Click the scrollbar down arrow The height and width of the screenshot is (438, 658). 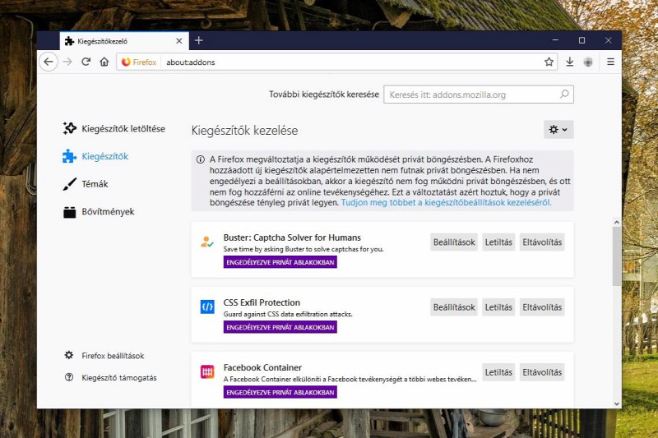click(616, 403)
